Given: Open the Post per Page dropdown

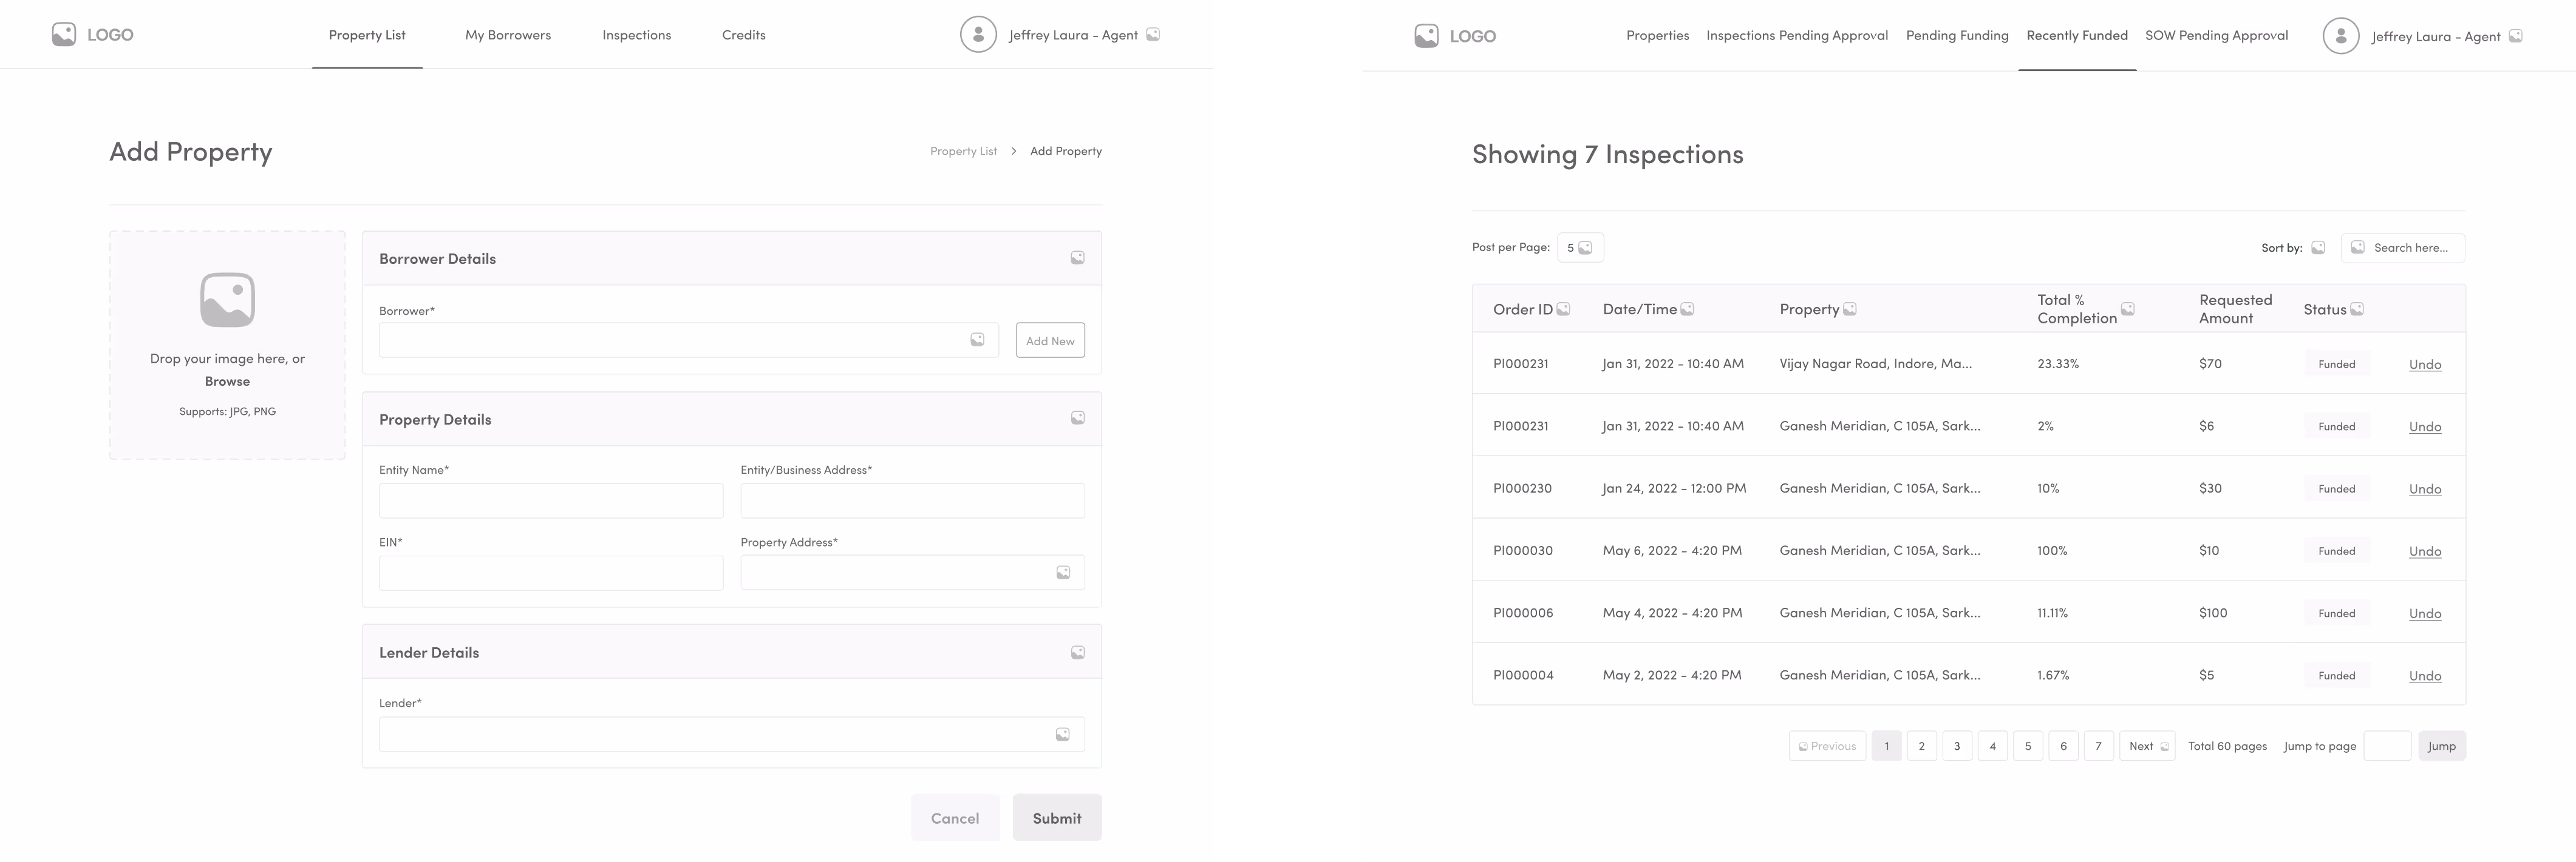Looking at the screenshot, I should [1580, 247].
